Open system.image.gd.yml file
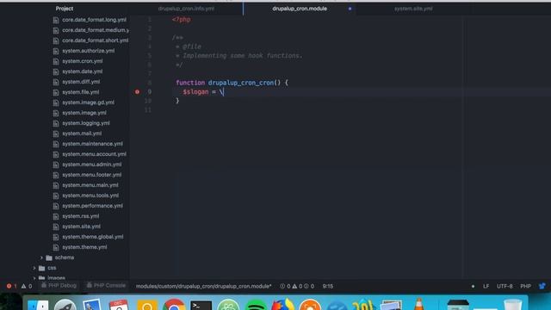This screenshot has height=310, width=551. click(x=88, y=102)
